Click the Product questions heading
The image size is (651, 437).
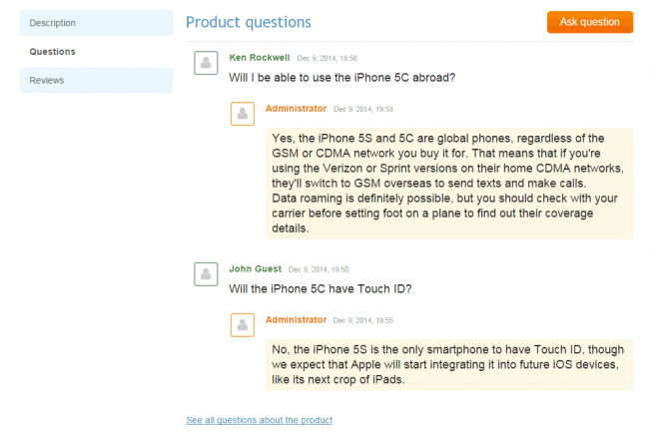248,22
